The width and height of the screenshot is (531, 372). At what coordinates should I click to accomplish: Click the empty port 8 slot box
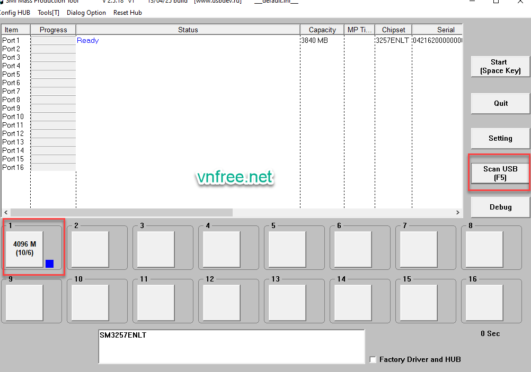pyautogui.click(x=484, y=249)
